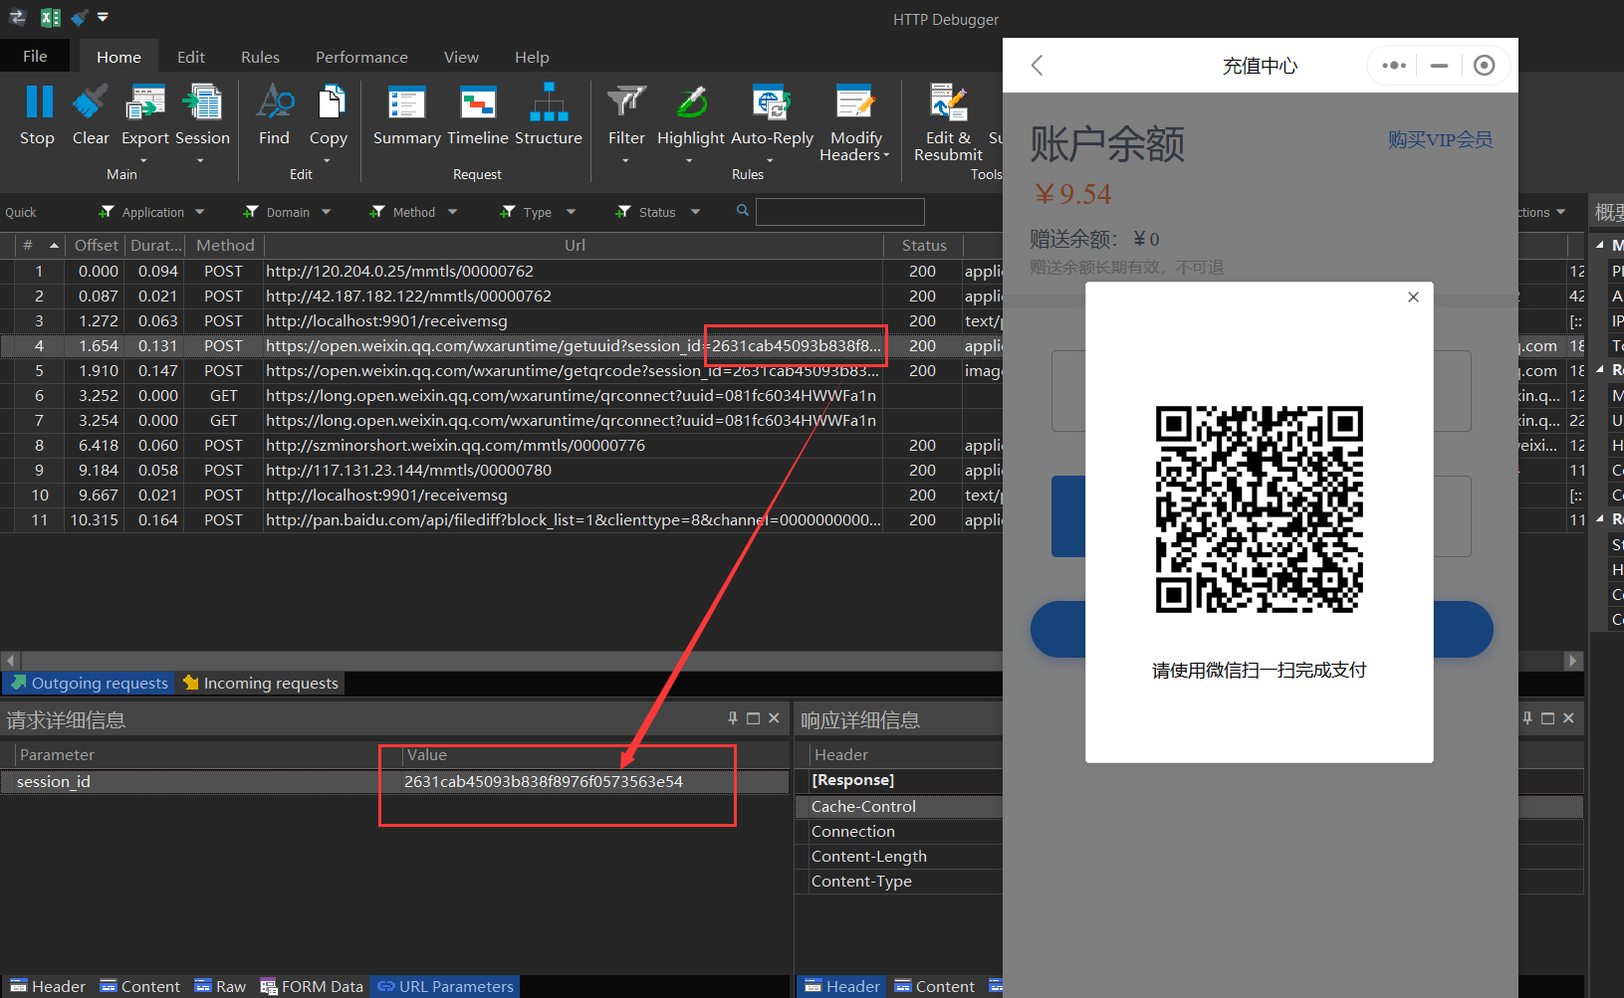Click the back arrow in the 充值中心 window
1624x998 pixels.
pos(1037,66)
